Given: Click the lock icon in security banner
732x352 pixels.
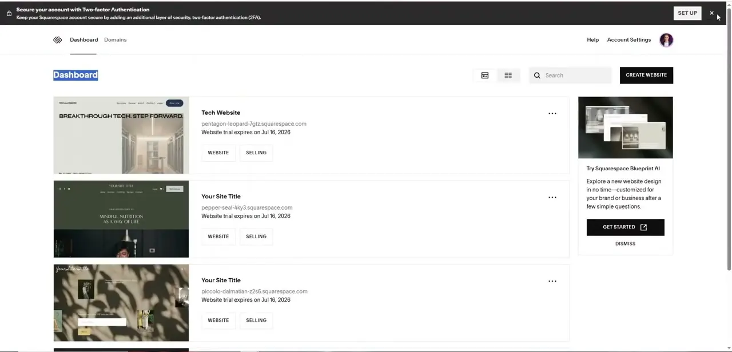Looking at the screenshot, I should [9, 13].
